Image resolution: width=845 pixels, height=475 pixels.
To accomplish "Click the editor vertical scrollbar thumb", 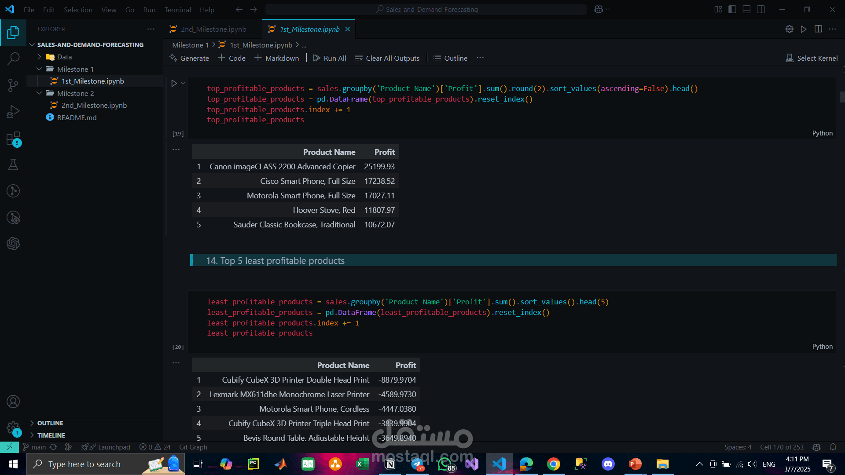I will [842, 97].
